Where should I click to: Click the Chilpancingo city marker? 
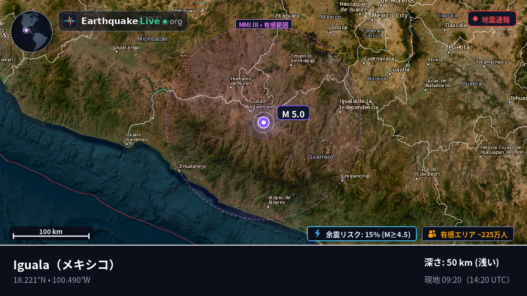pyautogui.click(x=343, y=180)
